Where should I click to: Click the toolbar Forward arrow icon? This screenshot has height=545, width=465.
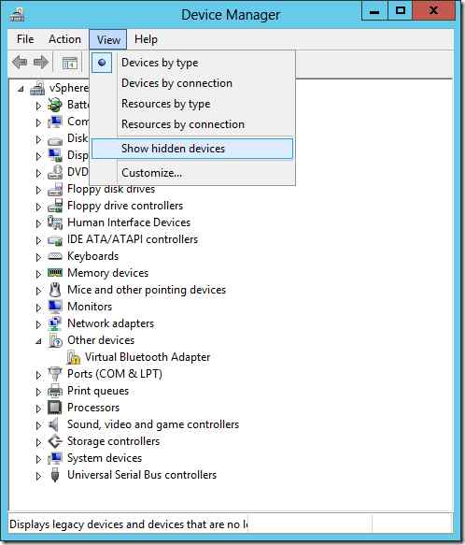pyautogui.click(x=41, y=63)
